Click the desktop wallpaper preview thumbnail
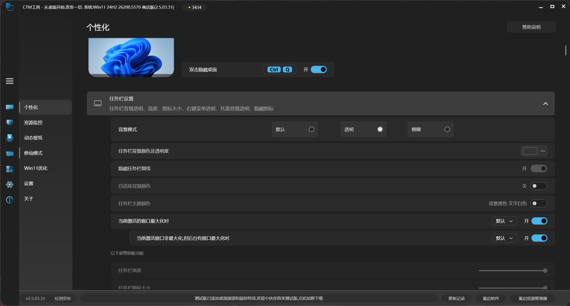Image resolution: width=570 pixels, height=306 pixels. tap(131, 57)
